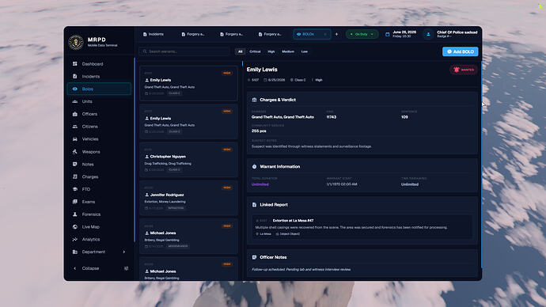Screen dimensions: 546x307
Task: Open Forensics microscope icon
Action: click(x=75, y=214)
